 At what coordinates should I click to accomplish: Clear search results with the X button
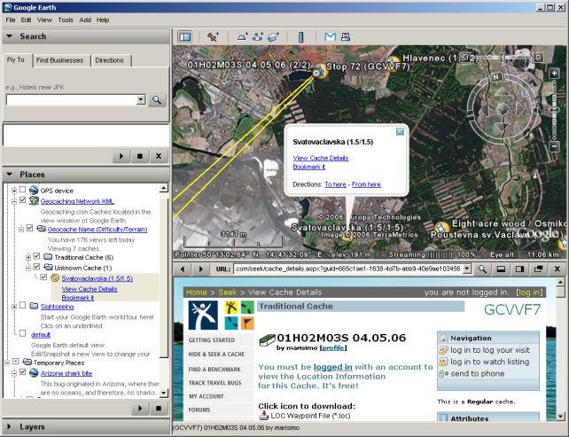click(159, 156)
